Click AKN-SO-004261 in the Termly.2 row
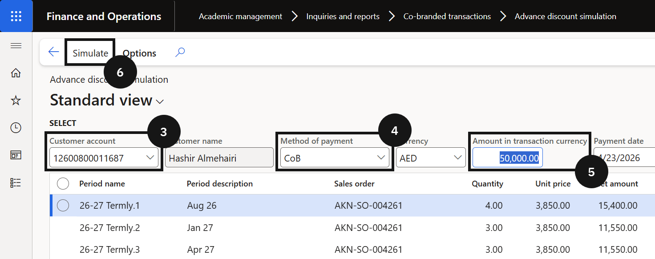 coord(368,228)
